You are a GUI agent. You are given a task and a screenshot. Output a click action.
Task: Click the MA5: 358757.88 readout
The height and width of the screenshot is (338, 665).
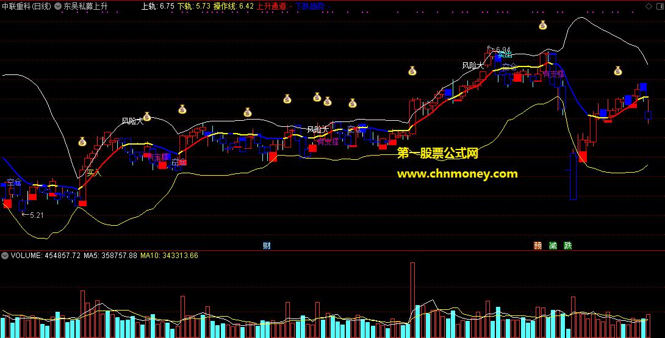[110, 255]
